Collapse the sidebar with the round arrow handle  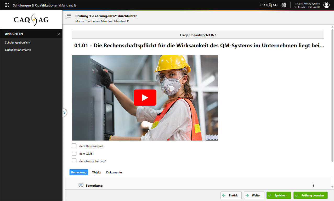click(x=64, y=113)
